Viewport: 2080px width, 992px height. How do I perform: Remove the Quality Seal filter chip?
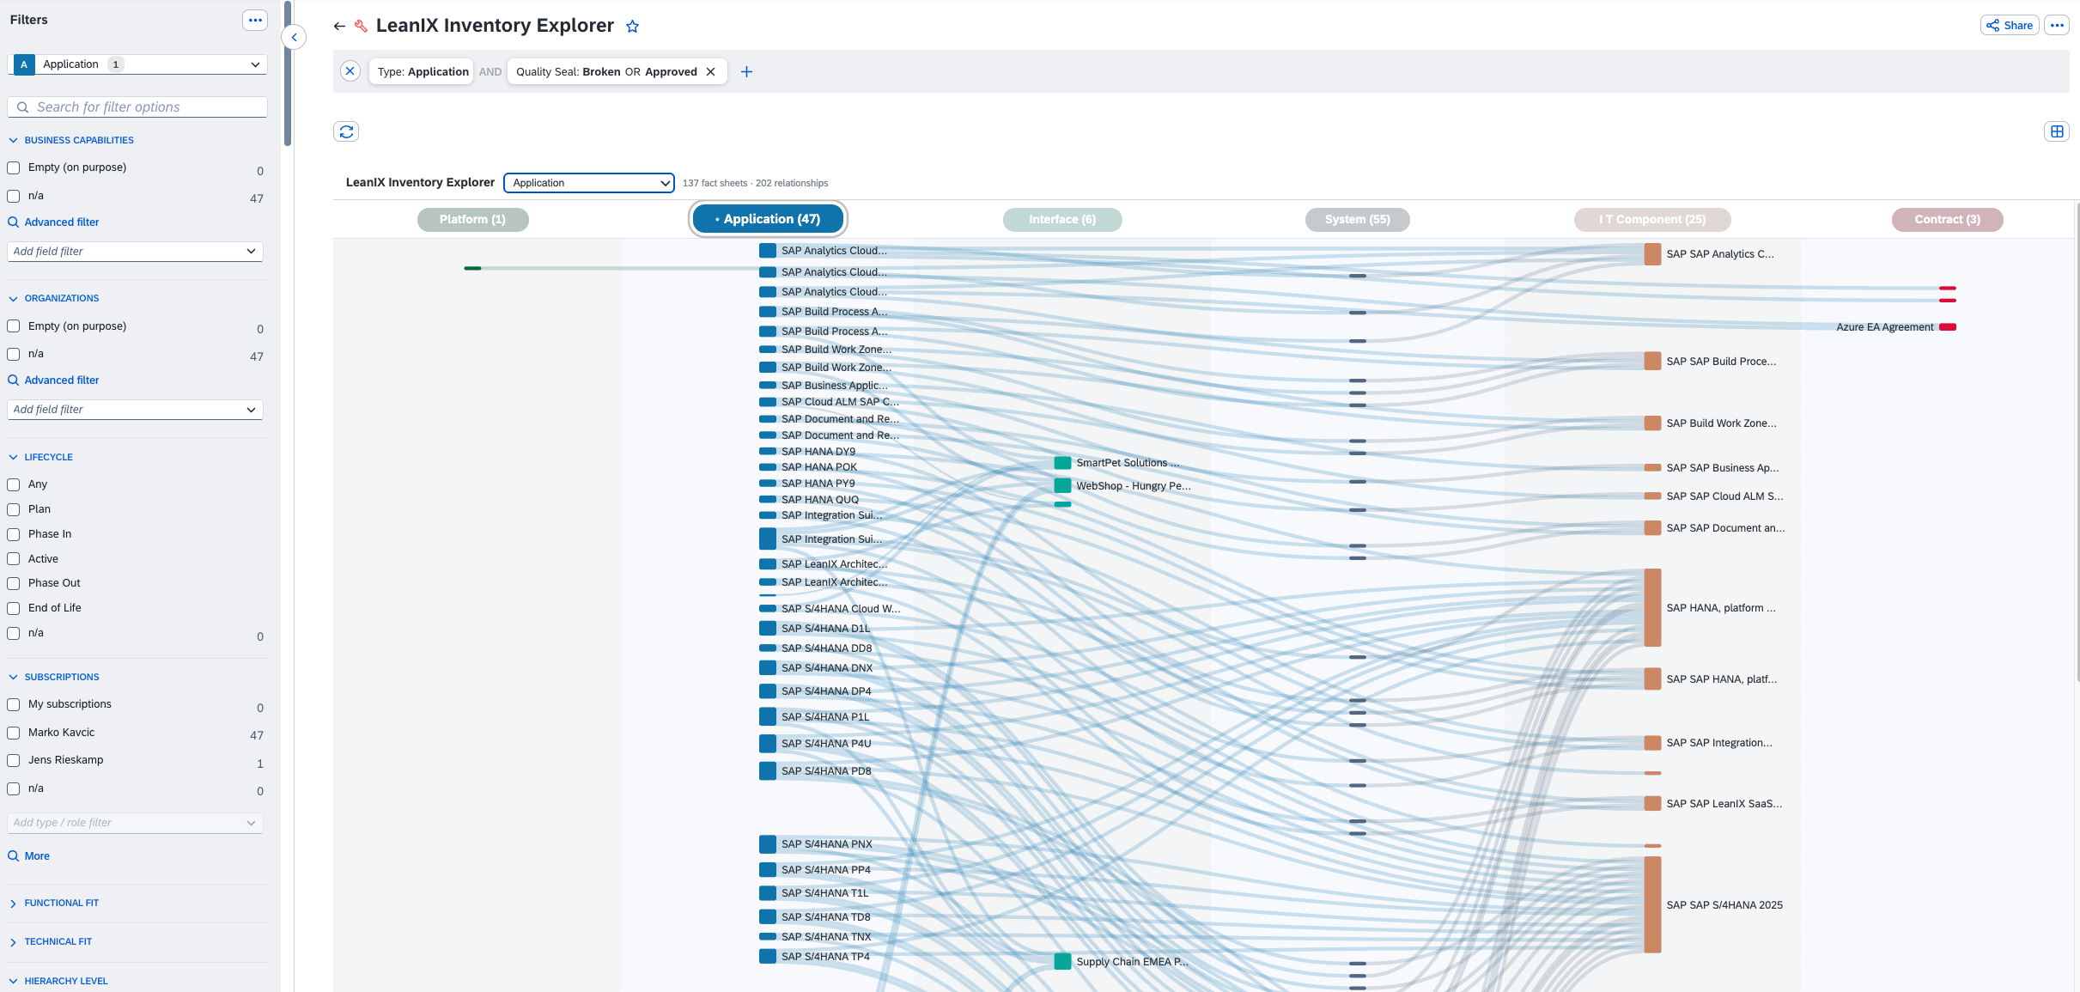pyautogui.click(x=711, y=71)
